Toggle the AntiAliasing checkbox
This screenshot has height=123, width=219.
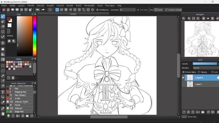(x=98, y=10)
